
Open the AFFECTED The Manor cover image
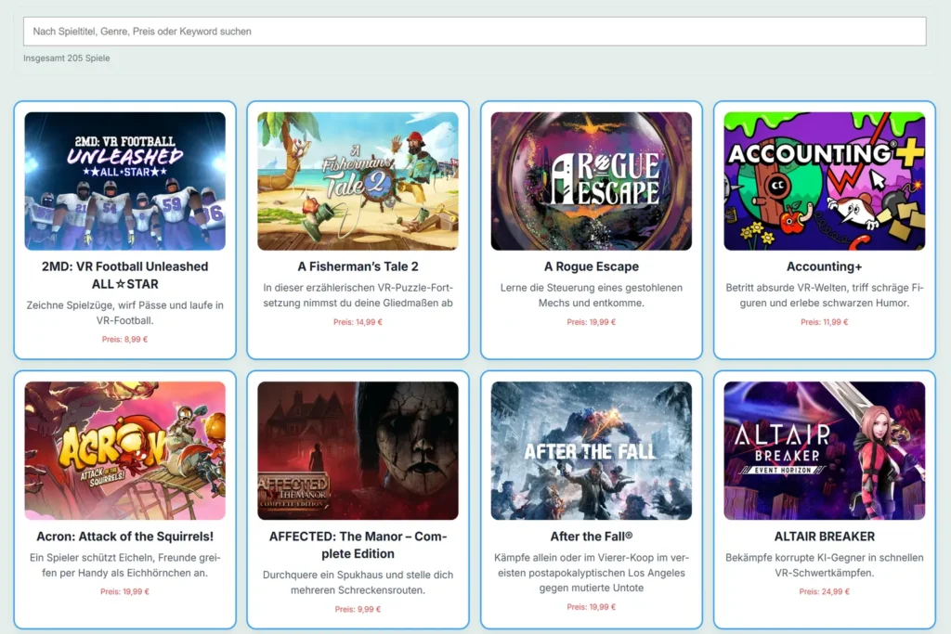[x=358, y=450]
